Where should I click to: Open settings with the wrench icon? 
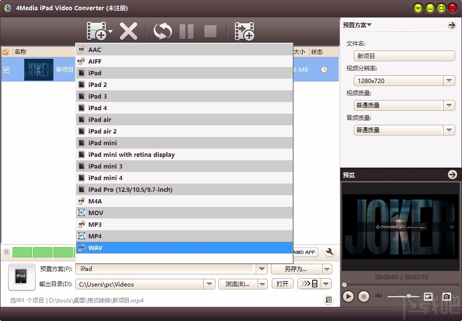click(330, 252)
